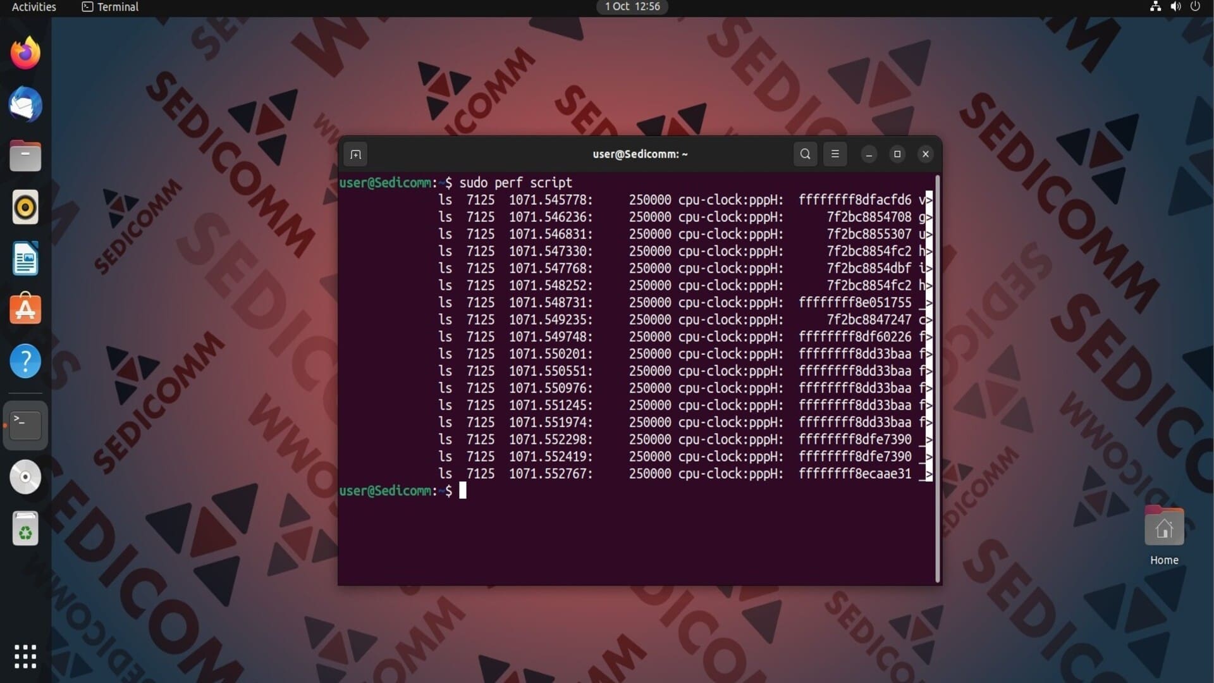Click the timestamp 1071.550201
Image resolution: width=1214 pixels, height=683 pixels.
(551, 354)
